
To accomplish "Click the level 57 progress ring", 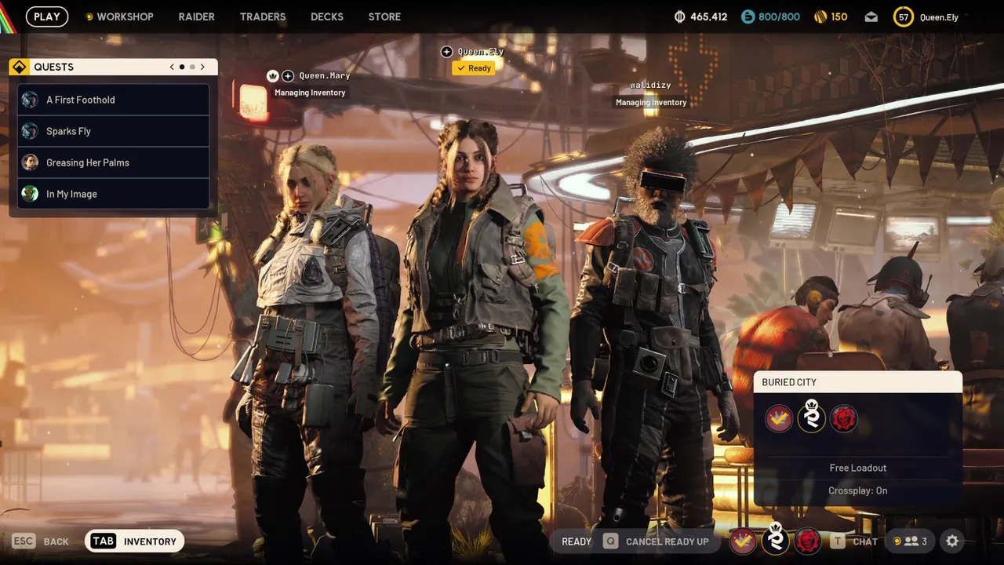I will 904,16.
